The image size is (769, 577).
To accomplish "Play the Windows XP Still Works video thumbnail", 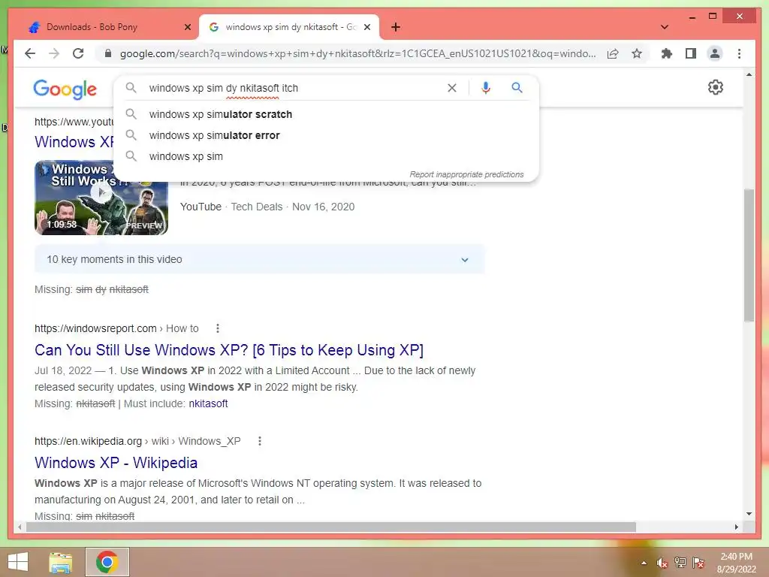I will pyautogui.click(x=101, y=198).
